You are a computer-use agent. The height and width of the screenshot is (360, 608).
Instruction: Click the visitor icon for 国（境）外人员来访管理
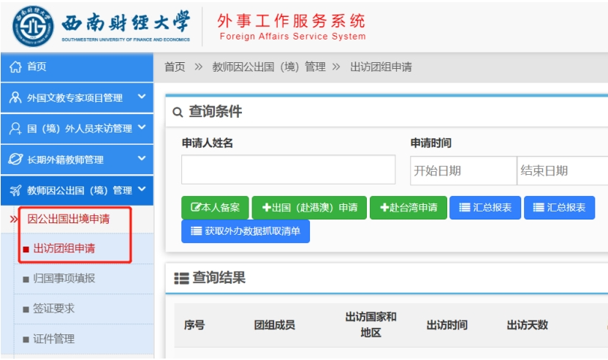15,128
